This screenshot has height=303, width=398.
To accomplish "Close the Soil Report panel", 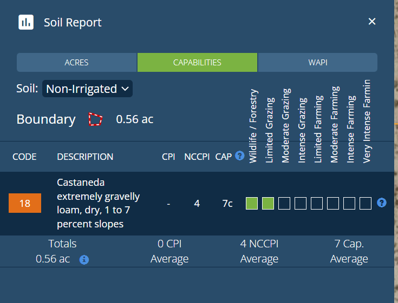I will click(x=372, y=22).
